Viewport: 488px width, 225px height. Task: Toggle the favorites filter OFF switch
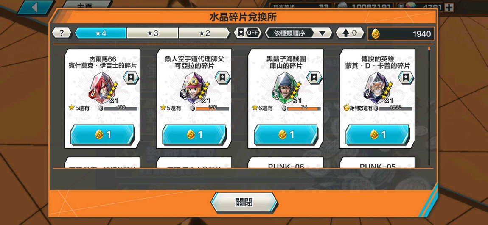click(x=248, y=33)
